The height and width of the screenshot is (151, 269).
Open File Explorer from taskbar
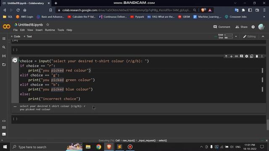88,147
